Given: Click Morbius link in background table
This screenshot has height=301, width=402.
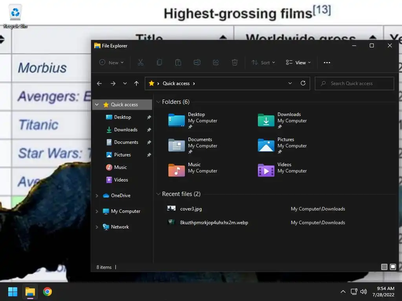Looking at the screenshot, I should coord(42,68).
